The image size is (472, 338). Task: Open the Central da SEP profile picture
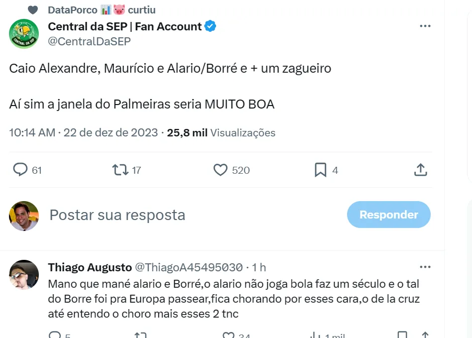(24, 33)
